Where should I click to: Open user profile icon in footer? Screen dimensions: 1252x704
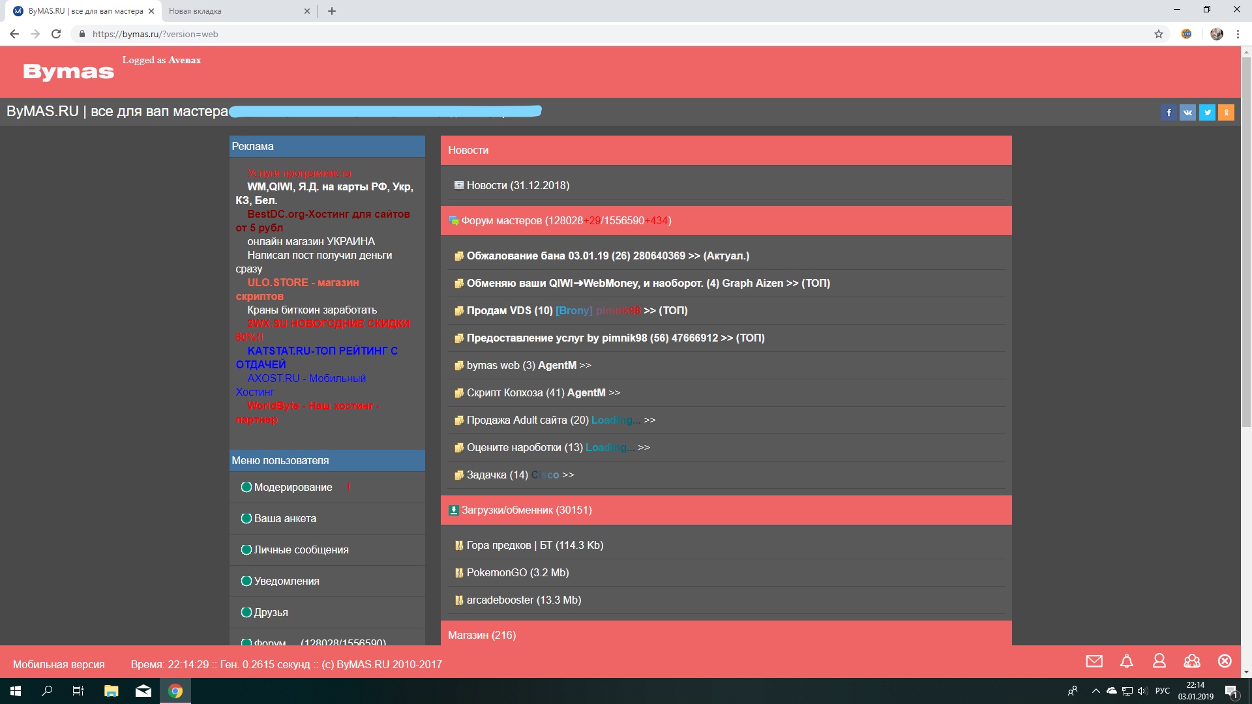point(1159,662)
